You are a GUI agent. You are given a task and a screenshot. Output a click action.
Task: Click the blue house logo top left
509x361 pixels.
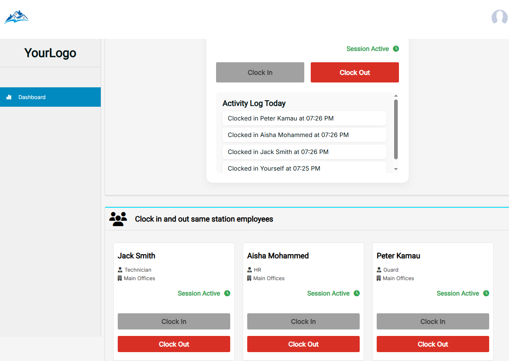point(16,17)
